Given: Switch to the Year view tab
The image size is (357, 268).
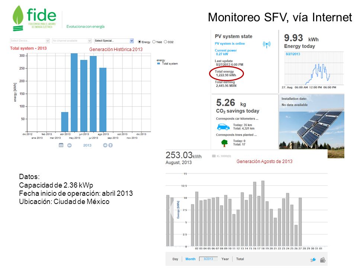Looking at the screenshot, I should click(225, 259).
